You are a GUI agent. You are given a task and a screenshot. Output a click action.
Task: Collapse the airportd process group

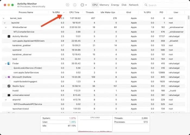(6, 100)
